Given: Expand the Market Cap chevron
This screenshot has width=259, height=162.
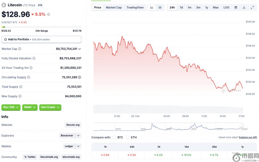Looking at the screenshot, I should point(80,49).
